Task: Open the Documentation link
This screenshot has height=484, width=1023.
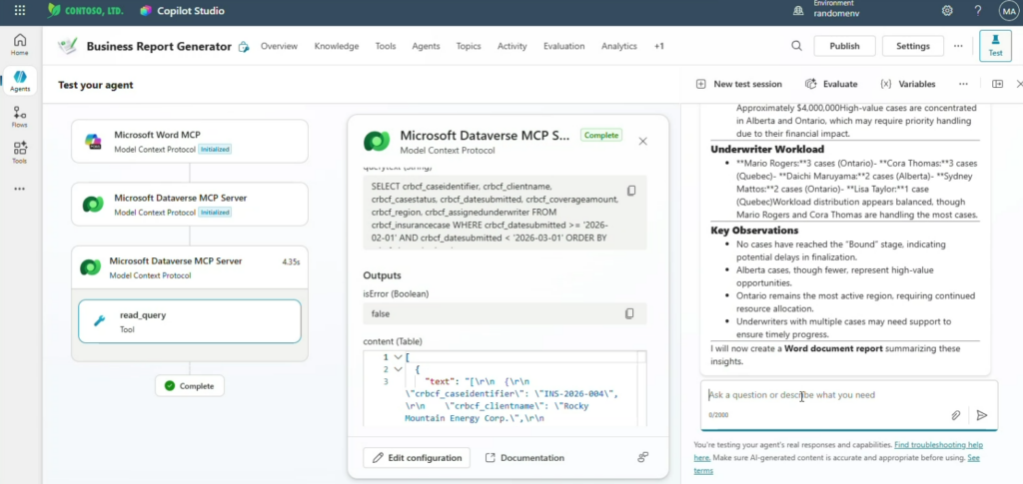Action: tap(524, 457)
